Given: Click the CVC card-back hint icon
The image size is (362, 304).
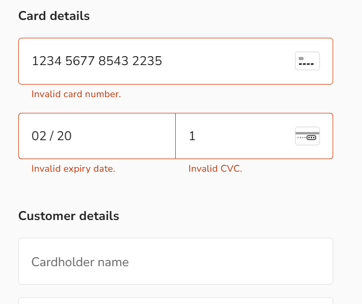Looking at the screenshot, I should tap(307, 136).
